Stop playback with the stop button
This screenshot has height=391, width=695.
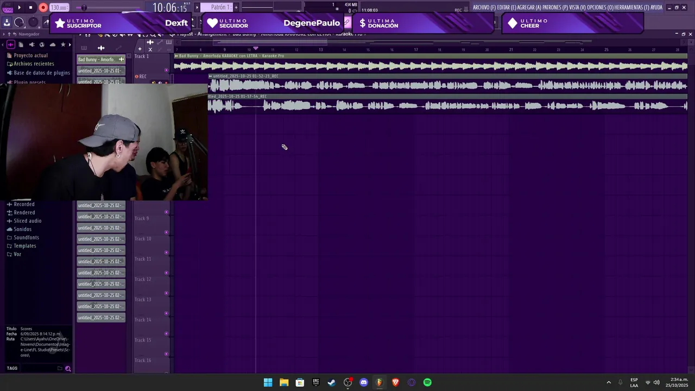[30, 8]
